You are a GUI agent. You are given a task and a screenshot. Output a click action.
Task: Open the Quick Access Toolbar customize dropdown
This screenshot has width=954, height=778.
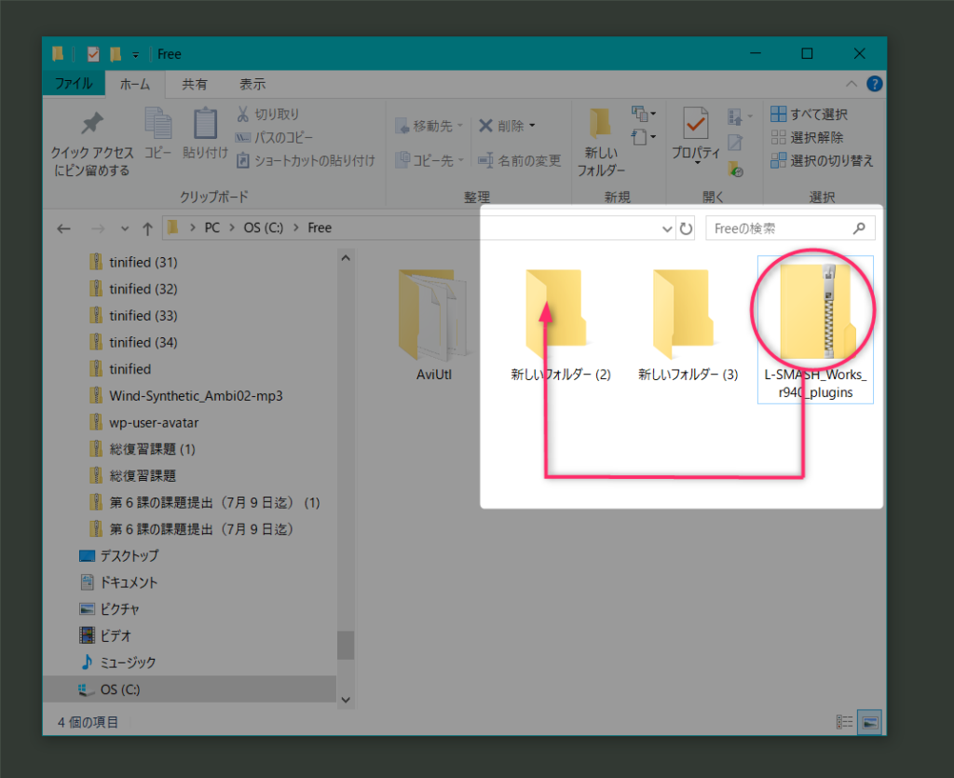click(136, 55)
